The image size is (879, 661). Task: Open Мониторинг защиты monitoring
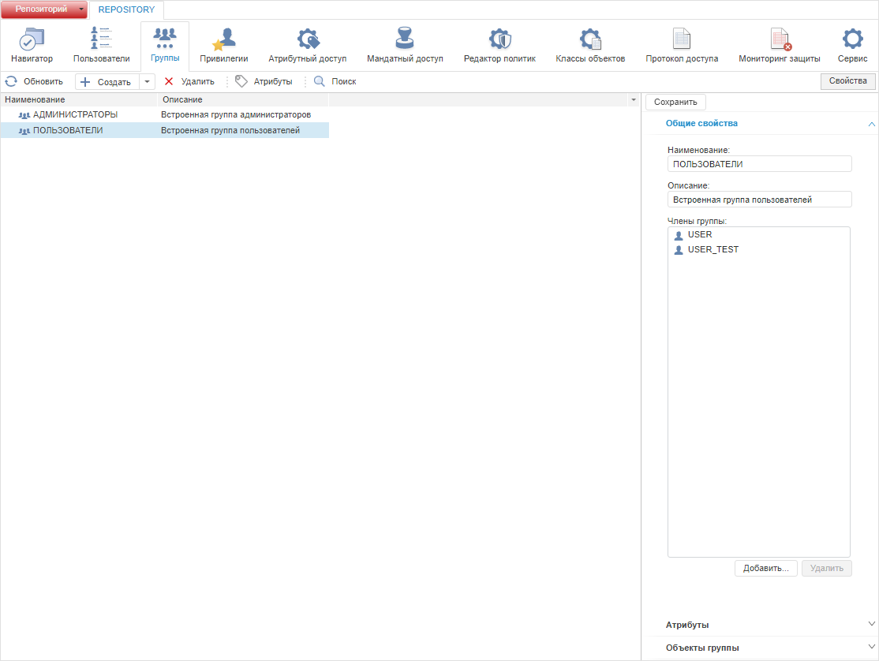[780, 46]
